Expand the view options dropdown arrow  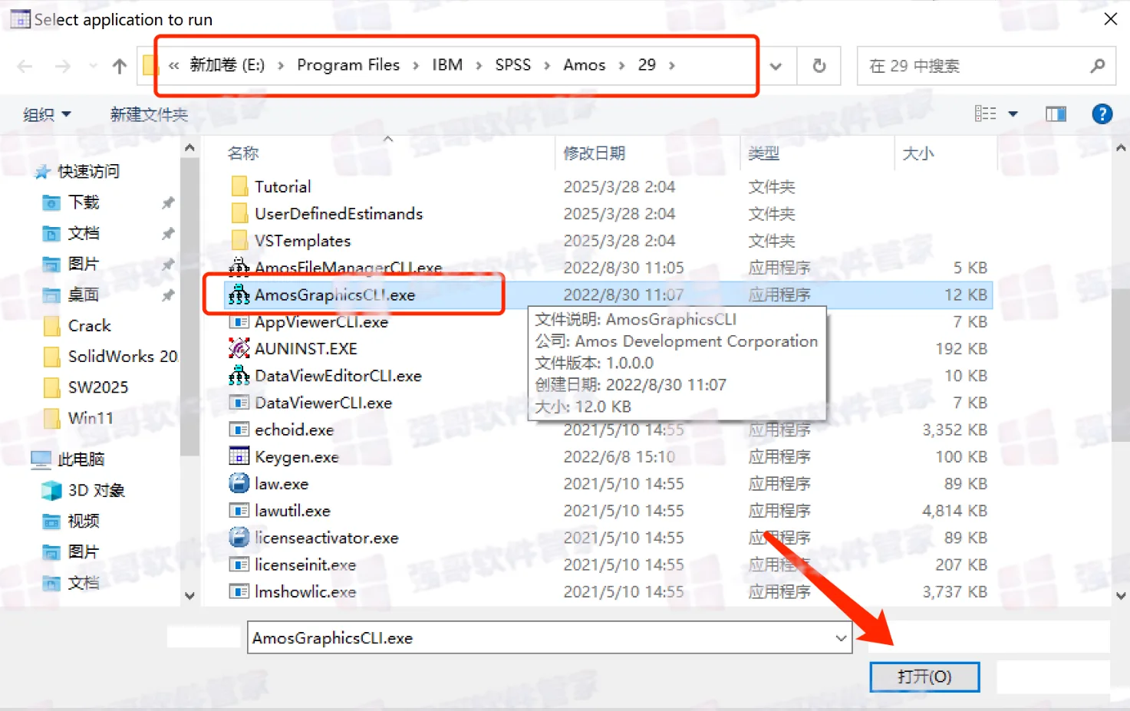tap(1013, 114)
